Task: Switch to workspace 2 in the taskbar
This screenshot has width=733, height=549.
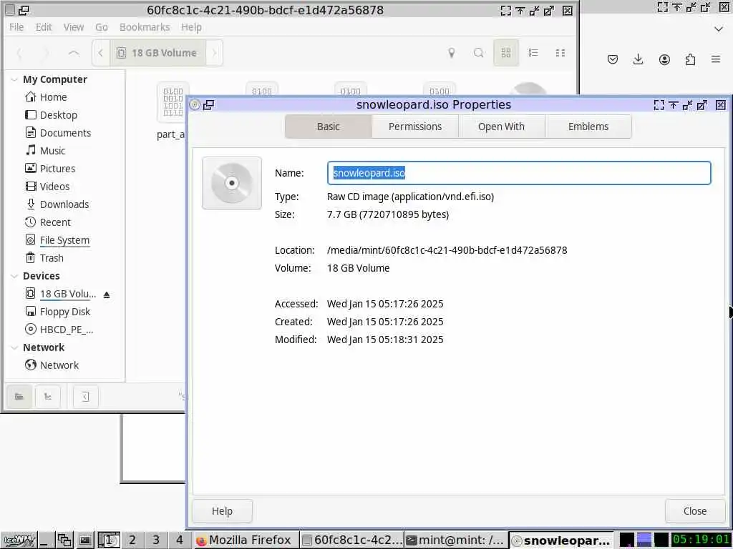Action: tap(132, 540)
